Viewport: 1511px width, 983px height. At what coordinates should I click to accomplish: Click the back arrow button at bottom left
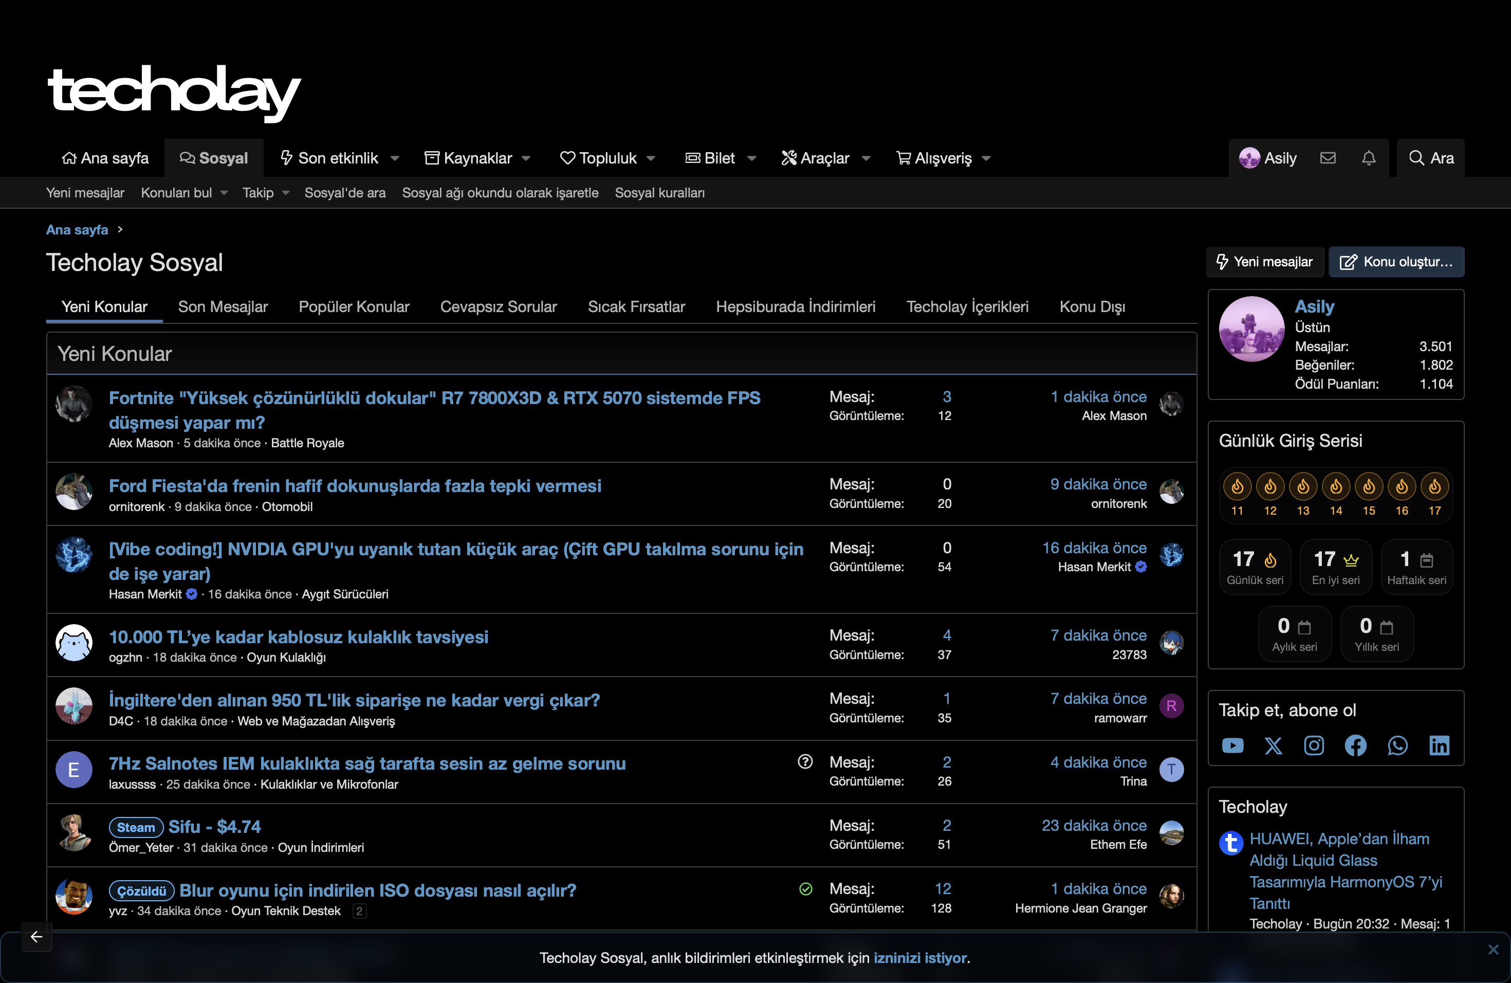(36, 936)
